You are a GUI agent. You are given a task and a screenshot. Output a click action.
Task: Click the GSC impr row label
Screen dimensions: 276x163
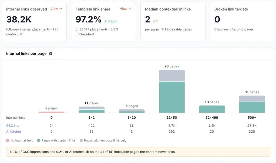pyautogui.click(x=13, y=126)
